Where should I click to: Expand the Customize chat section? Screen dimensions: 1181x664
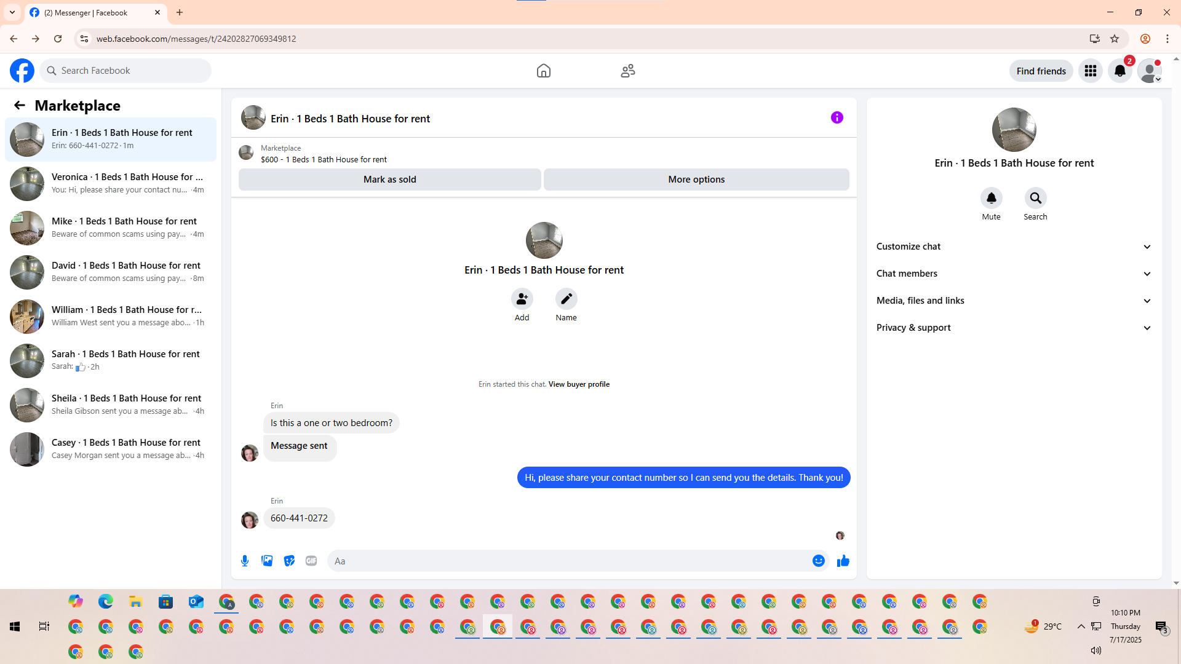point(1014,247)
